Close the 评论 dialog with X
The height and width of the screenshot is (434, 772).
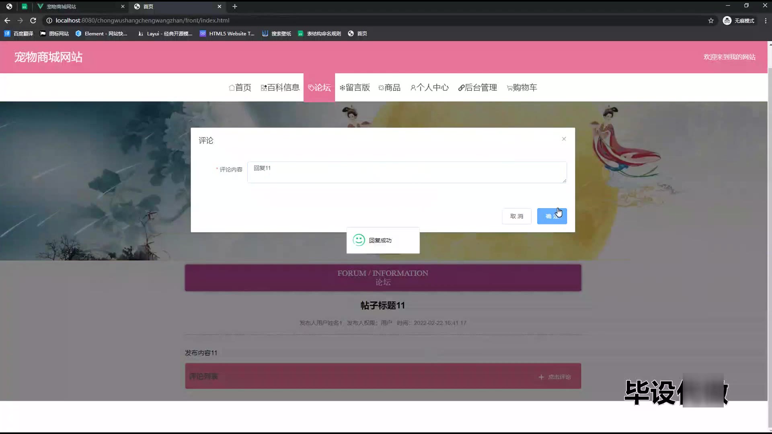(564, 139)
